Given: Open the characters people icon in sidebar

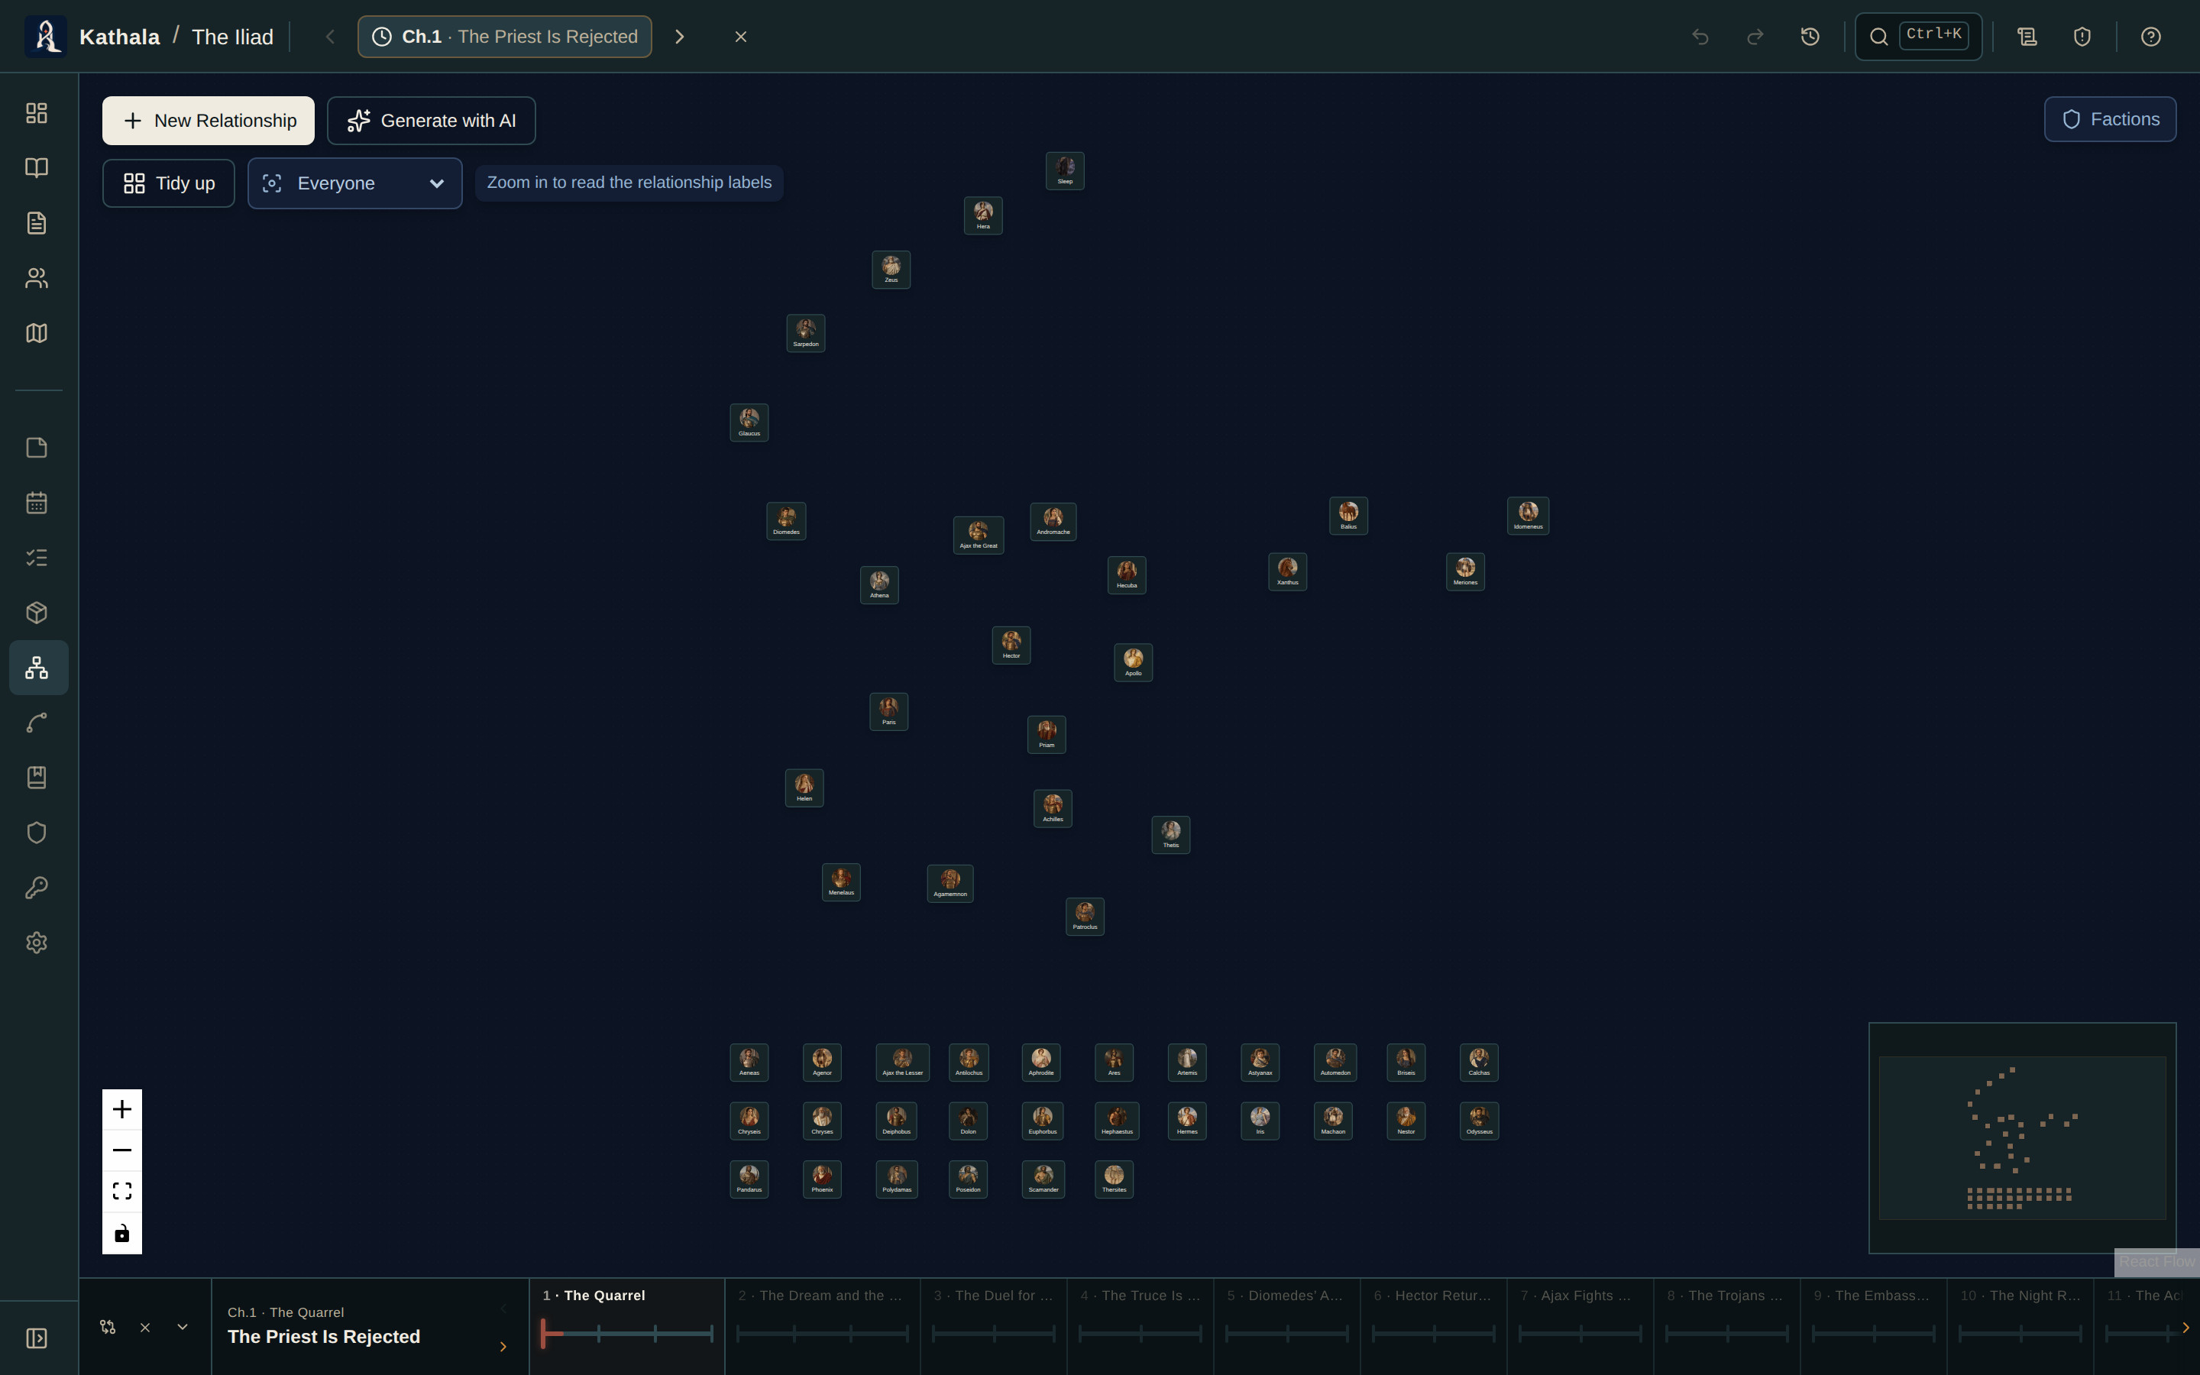Looking at the screenshot, I should (x=37, y=278).
